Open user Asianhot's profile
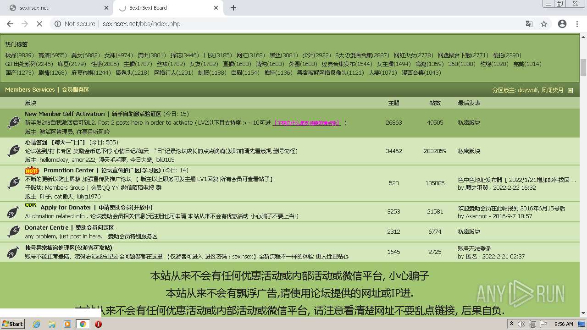 point(477,216)
